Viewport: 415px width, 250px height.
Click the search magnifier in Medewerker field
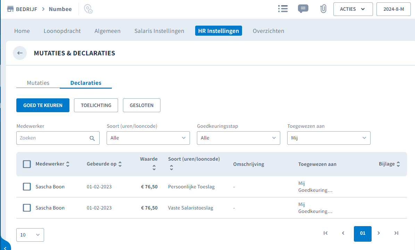click(x=92, y=138)
